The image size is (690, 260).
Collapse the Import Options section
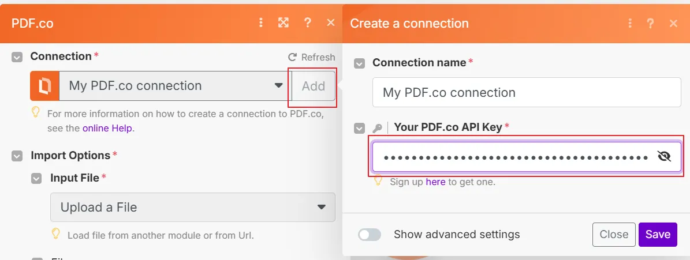click(17, 156)
